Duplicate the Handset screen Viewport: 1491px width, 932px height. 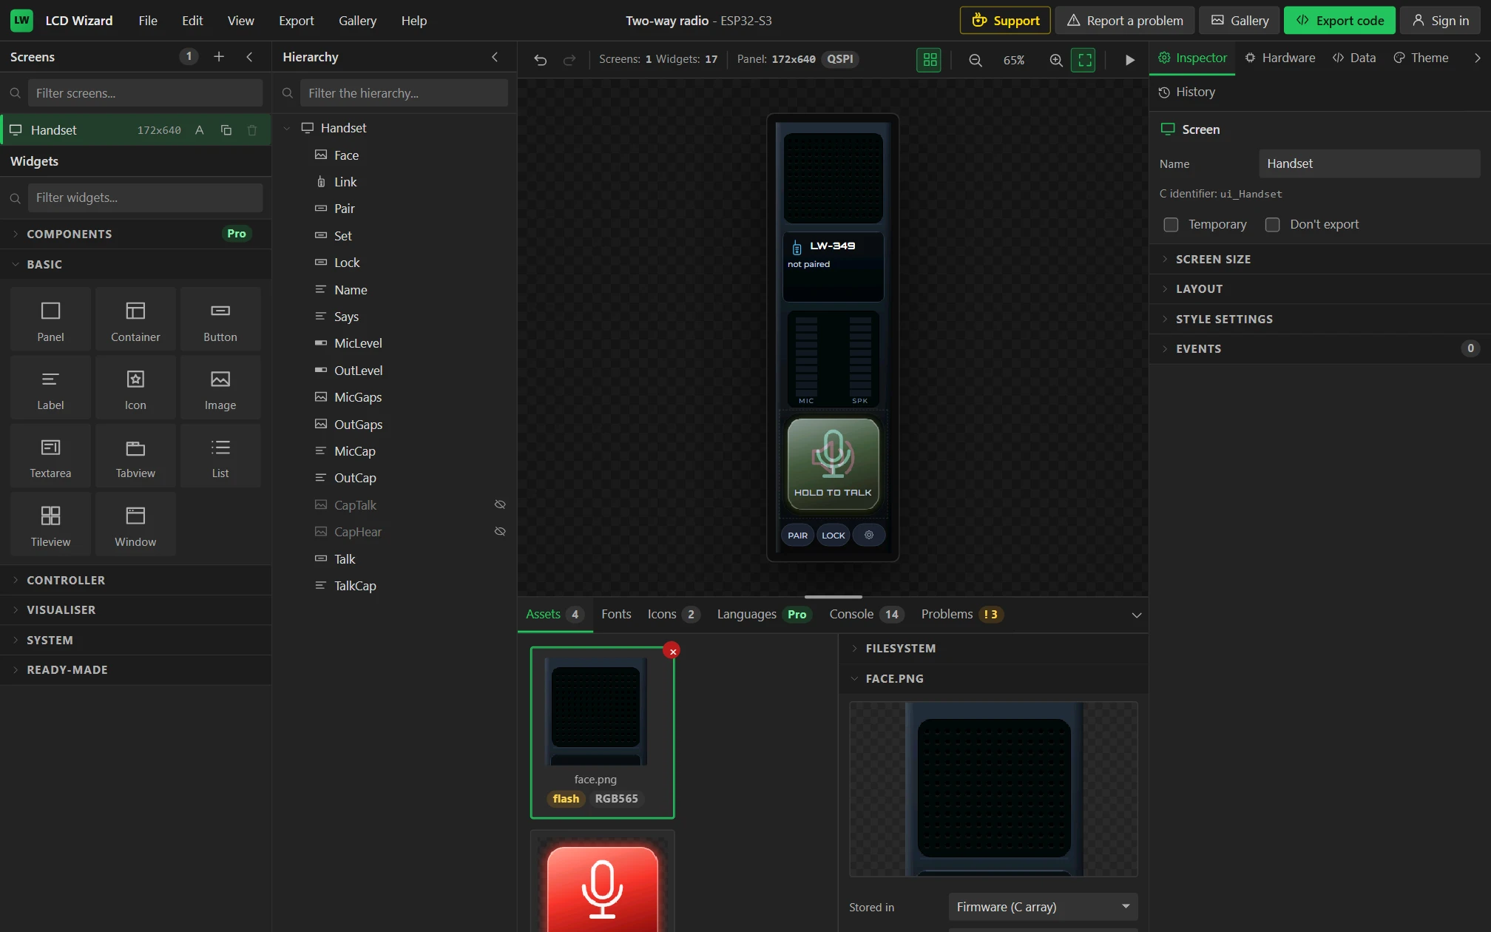coord(226,130)
